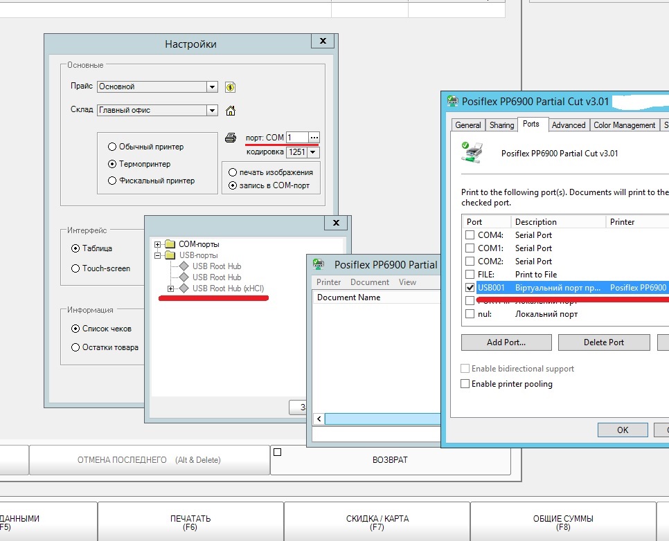Open the View menu in queue window
The width and height of the screenshot is (669, 541).
[407, 282]
